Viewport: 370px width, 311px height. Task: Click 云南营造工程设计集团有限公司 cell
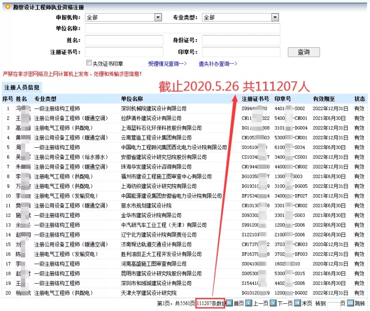click(x=156, y=137)
